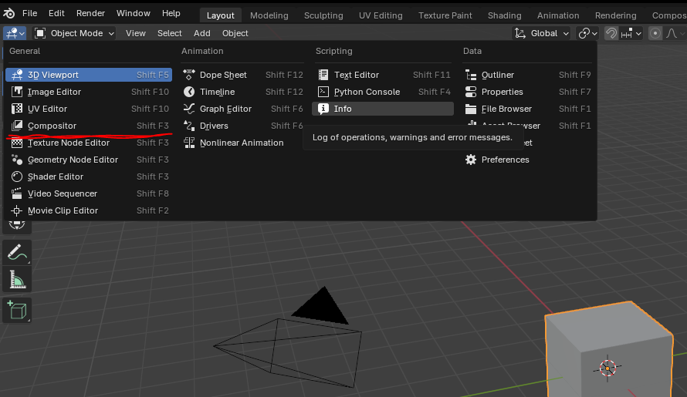The image size is (687, 397).
Task: Open the Help menu
Action: coord(171,13)
